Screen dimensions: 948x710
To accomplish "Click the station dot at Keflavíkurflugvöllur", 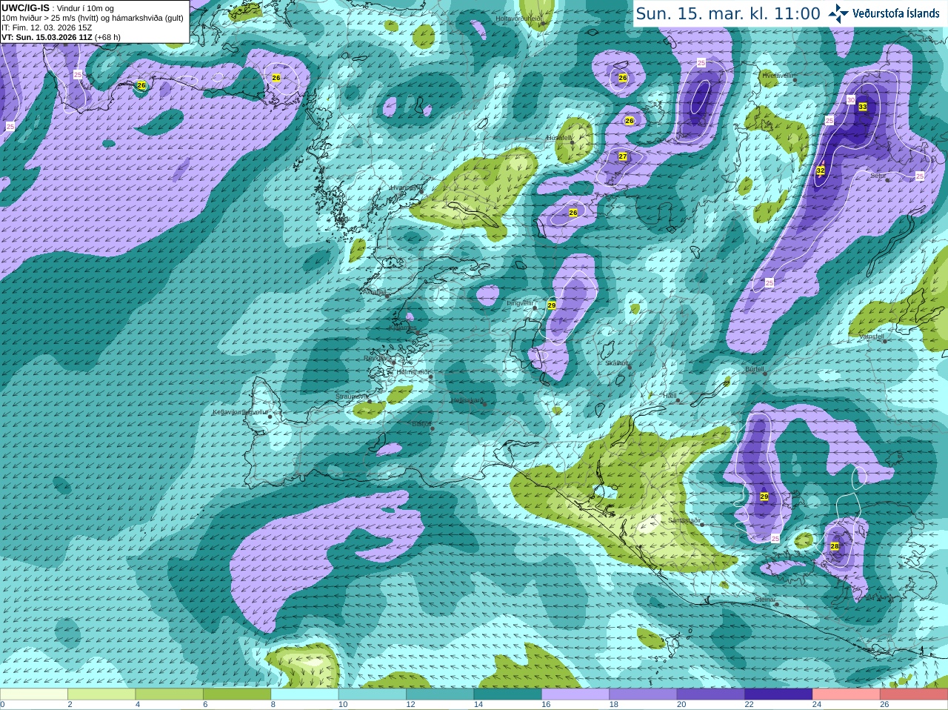I will [270, 417].
